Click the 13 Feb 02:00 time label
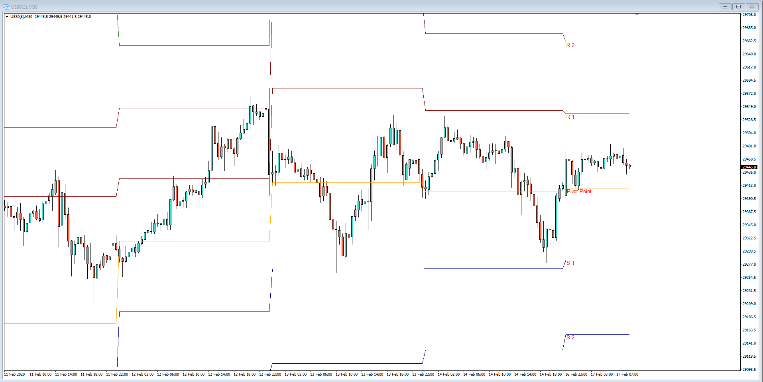This screenshot has height=382, width=763. (296, 374)
